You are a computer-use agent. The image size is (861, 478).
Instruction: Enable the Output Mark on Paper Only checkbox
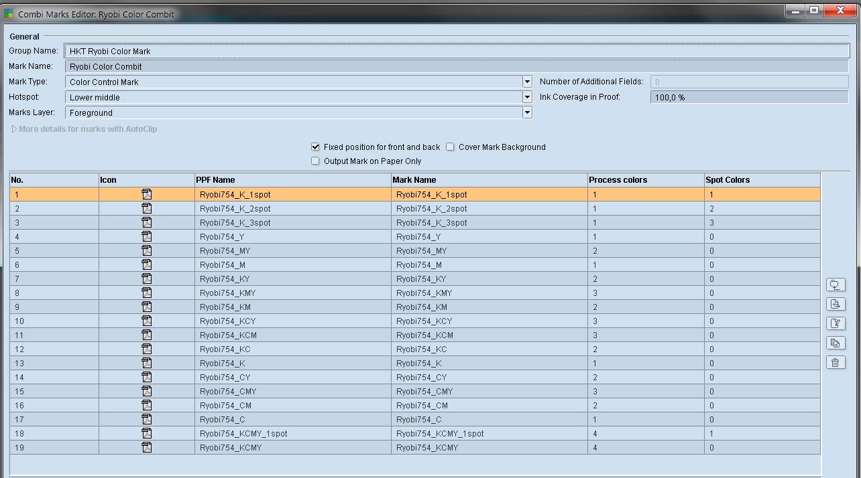pos(315,161)
